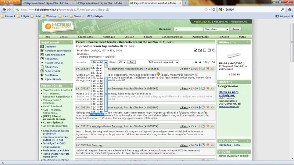The image size is (294, 165).
Task: Click the BB-01 product thumbnail image
Action: (234, 55)
